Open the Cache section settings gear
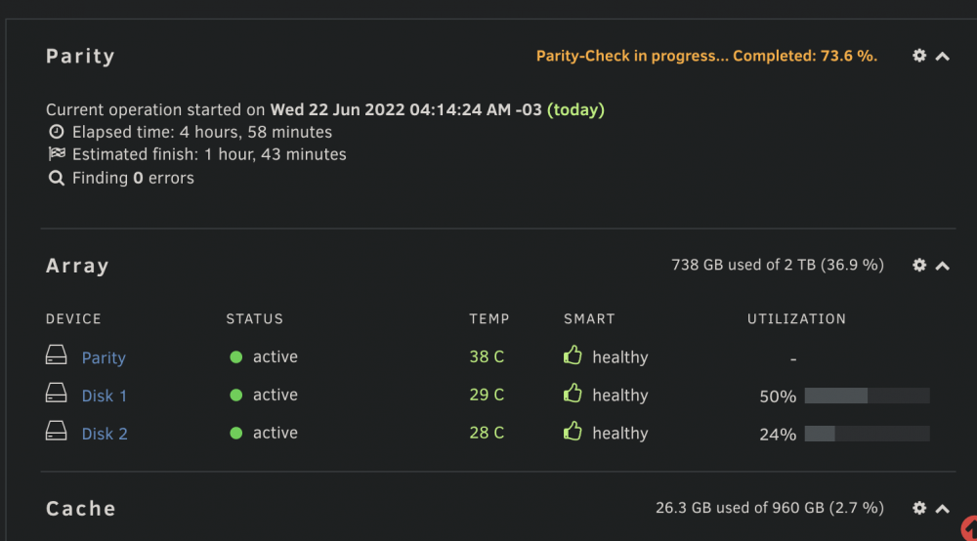 (919, 508)
